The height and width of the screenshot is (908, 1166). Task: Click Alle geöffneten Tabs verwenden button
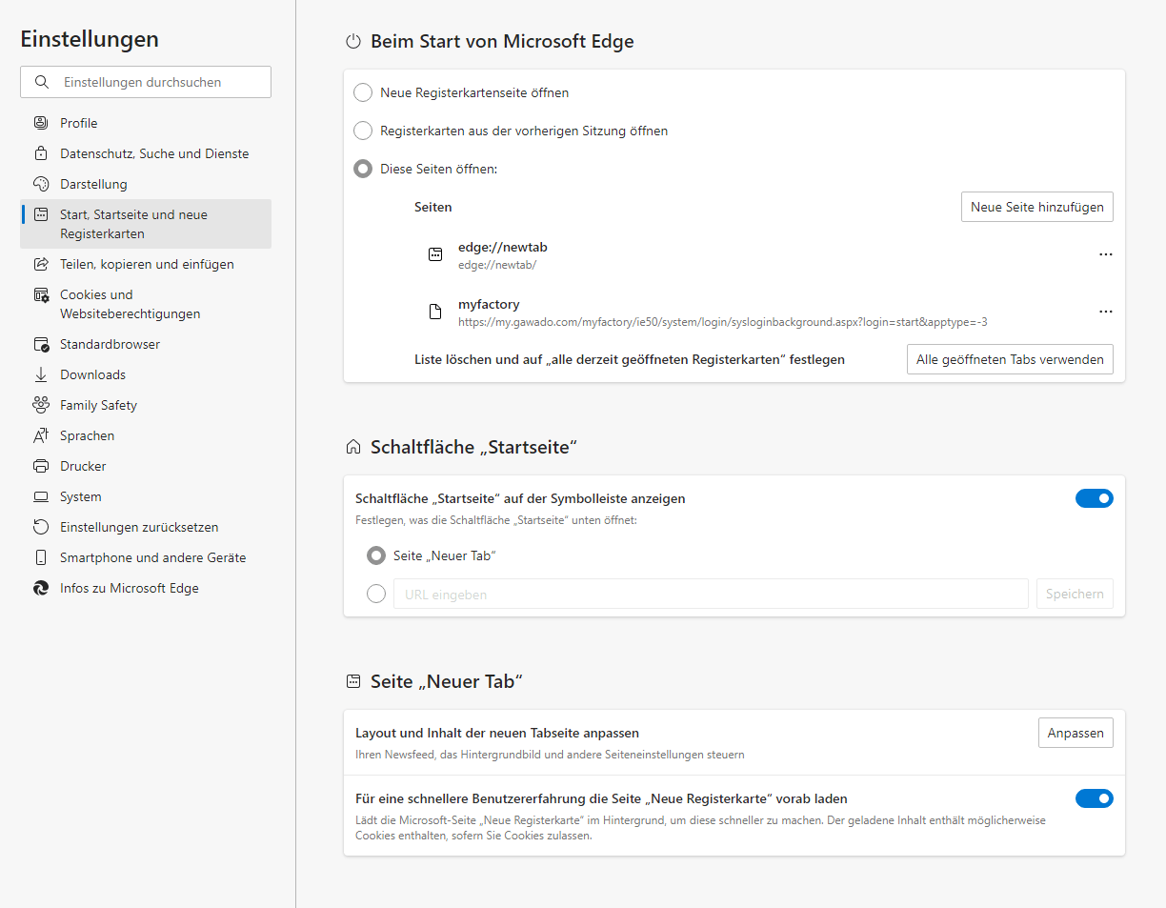[1010, 359]
